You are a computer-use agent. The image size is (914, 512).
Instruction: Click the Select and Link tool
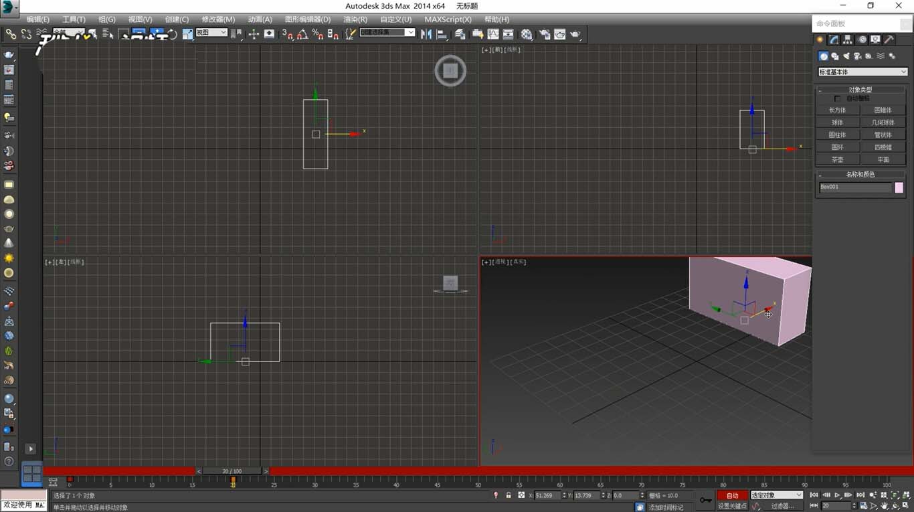(11, 33)
